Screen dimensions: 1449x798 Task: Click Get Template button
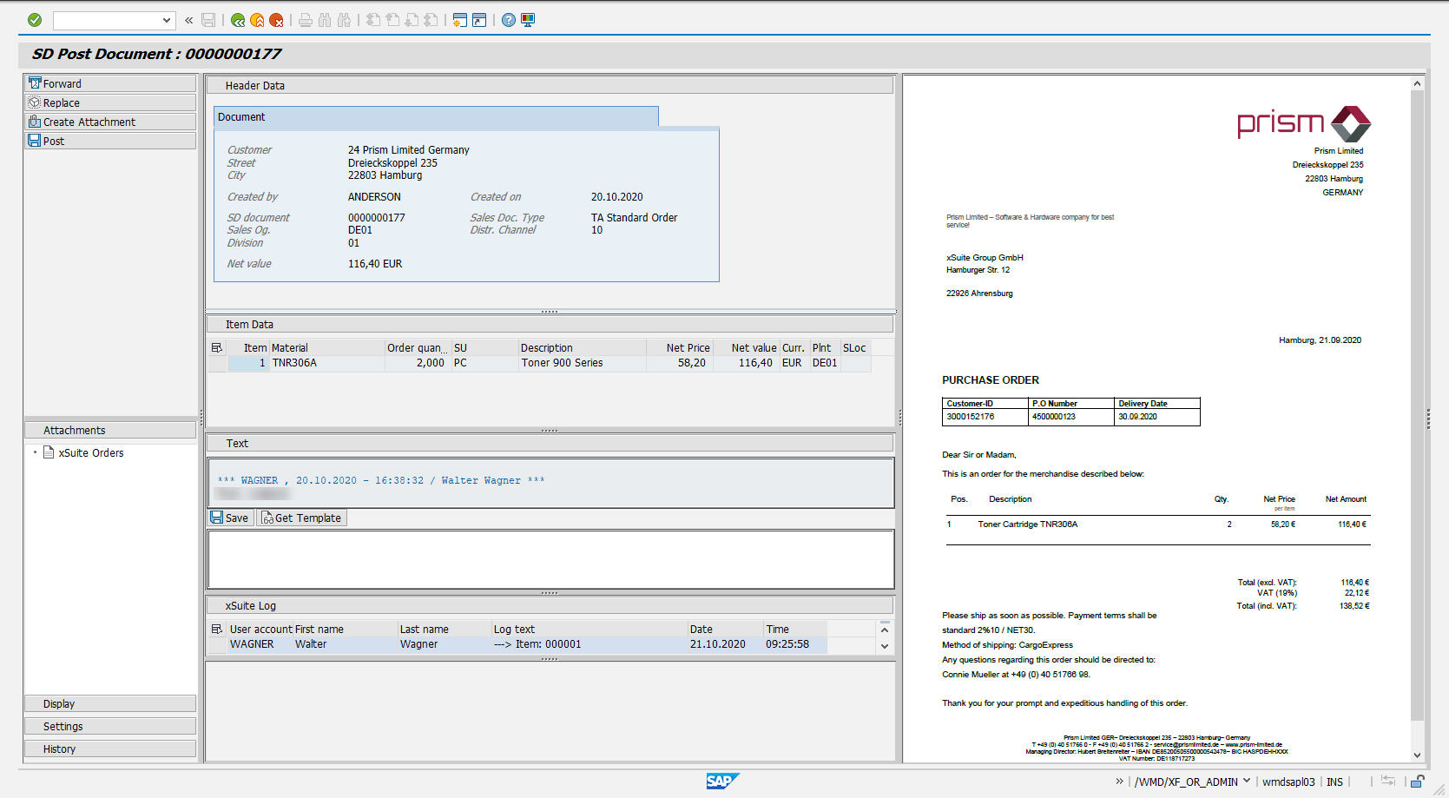pyautogui.click(x=301, y=518)
